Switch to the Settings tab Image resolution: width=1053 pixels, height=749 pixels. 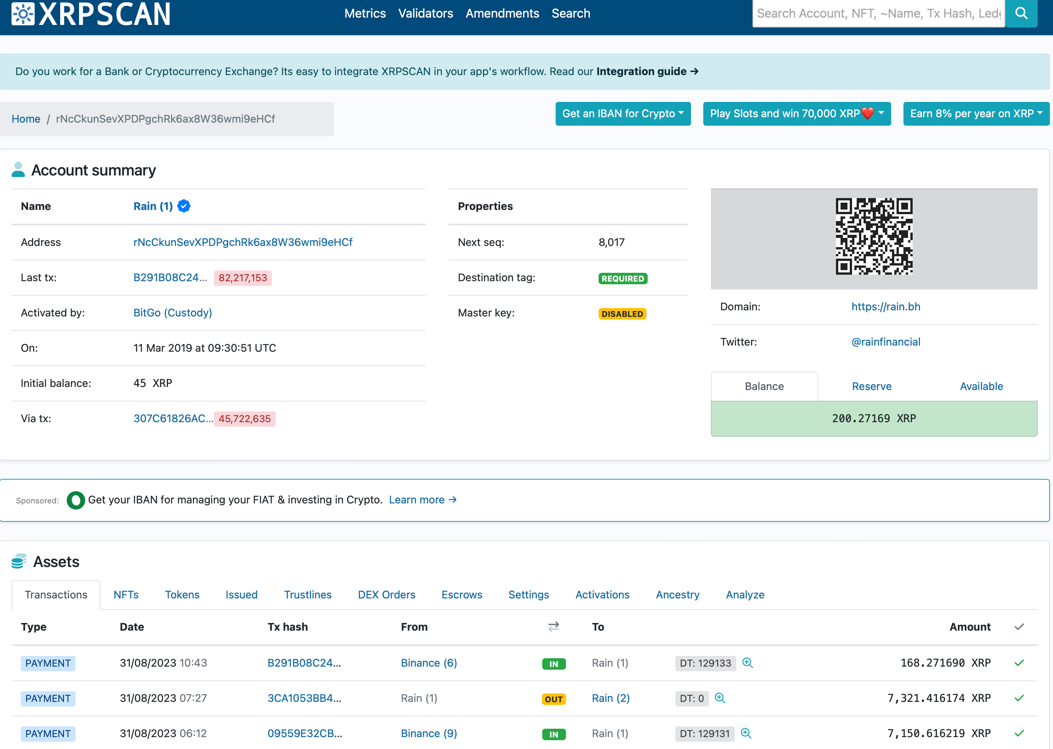[528, 595]
